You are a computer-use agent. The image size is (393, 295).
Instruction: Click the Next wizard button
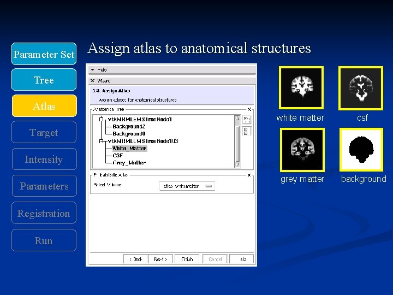click(x=160, y=259)
